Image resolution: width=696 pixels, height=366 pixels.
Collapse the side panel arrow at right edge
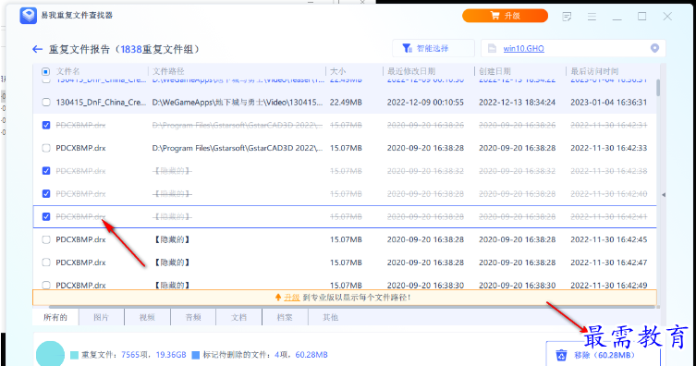tap(664, 195)
